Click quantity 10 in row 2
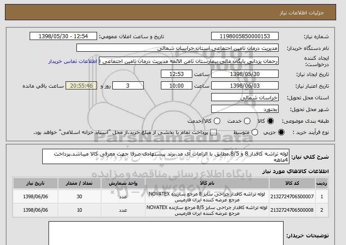This screenshot has height=245, width=346. [x=80, y=210]
